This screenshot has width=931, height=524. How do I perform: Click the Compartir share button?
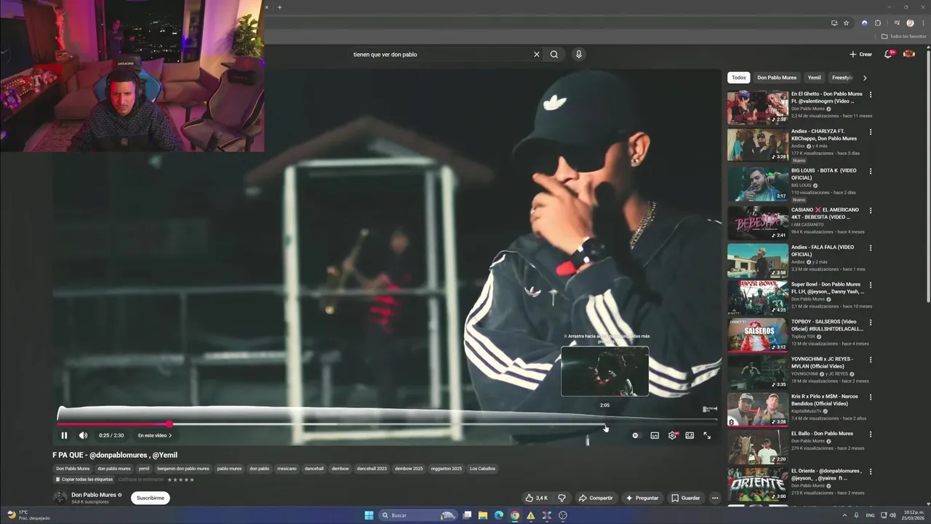tap(596, 498)
